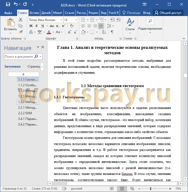188x192 pixels.
Task: Toggle paragraph marks (¶) display
Action: click(x=112, y=32)
